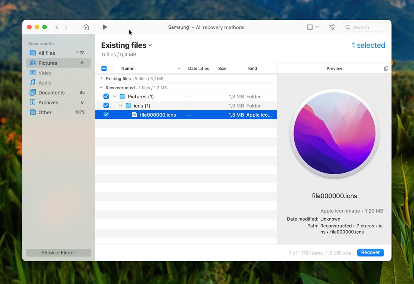
Task: Click the Name column sort arrow
Action: [x=179, y=69]
